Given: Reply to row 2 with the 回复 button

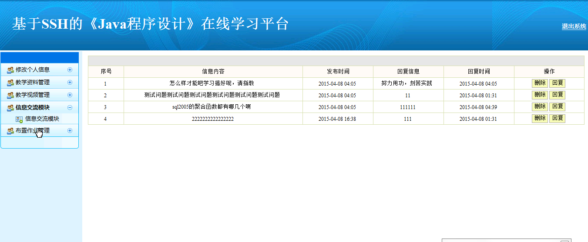Looking at the screenshot, I should 557,95.
